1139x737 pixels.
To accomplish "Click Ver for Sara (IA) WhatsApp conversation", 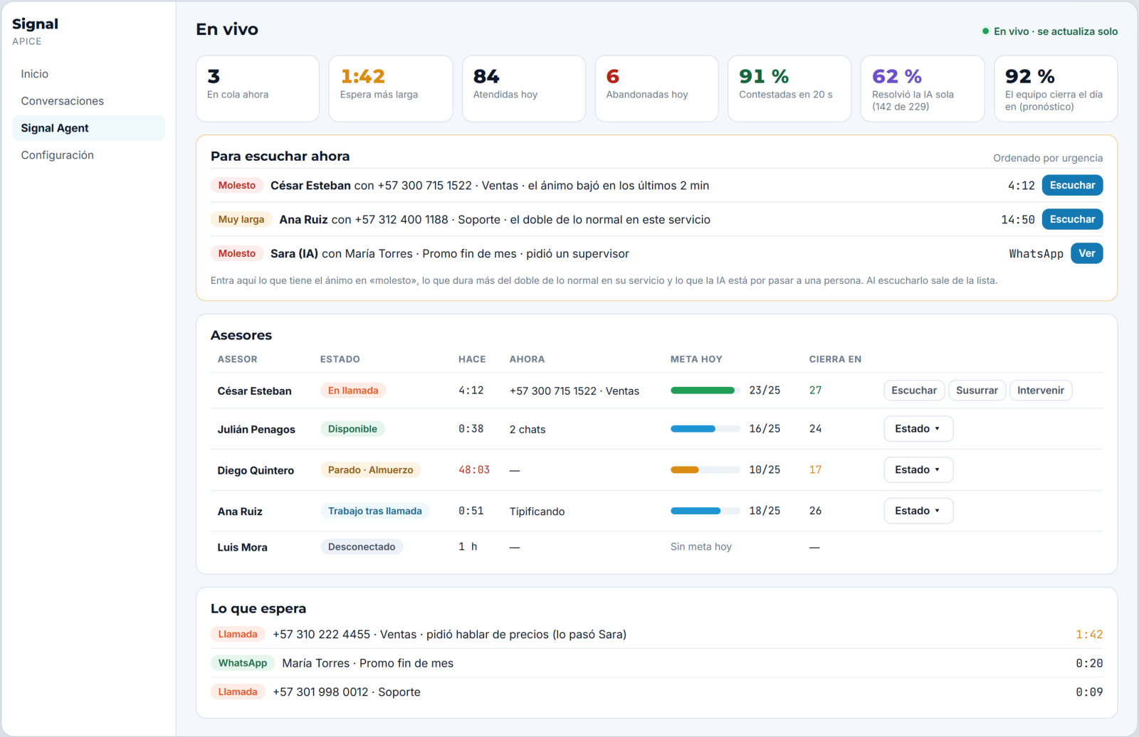I will click(x=1086, y=253).
